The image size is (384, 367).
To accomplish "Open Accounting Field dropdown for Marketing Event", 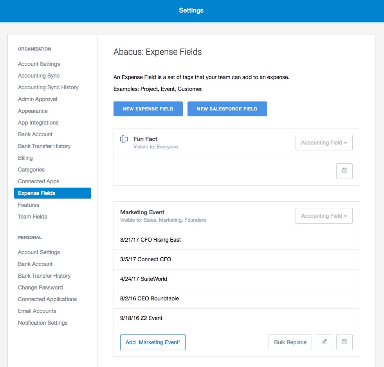I will pyautogui.click(x=324, y=216).
